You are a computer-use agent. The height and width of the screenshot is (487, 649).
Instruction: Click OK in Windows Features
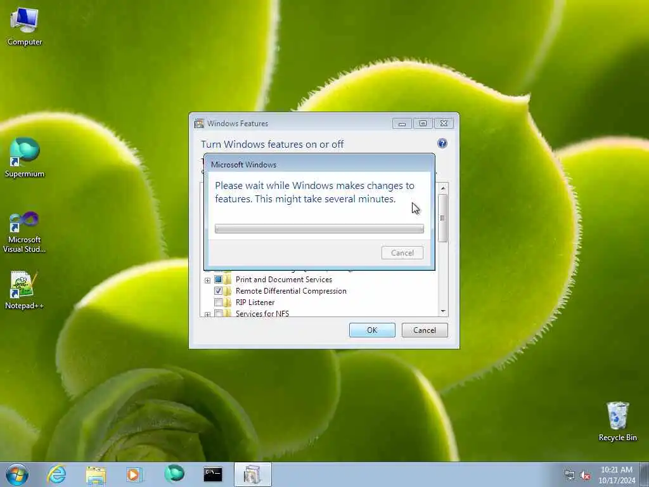click(372, 330)
